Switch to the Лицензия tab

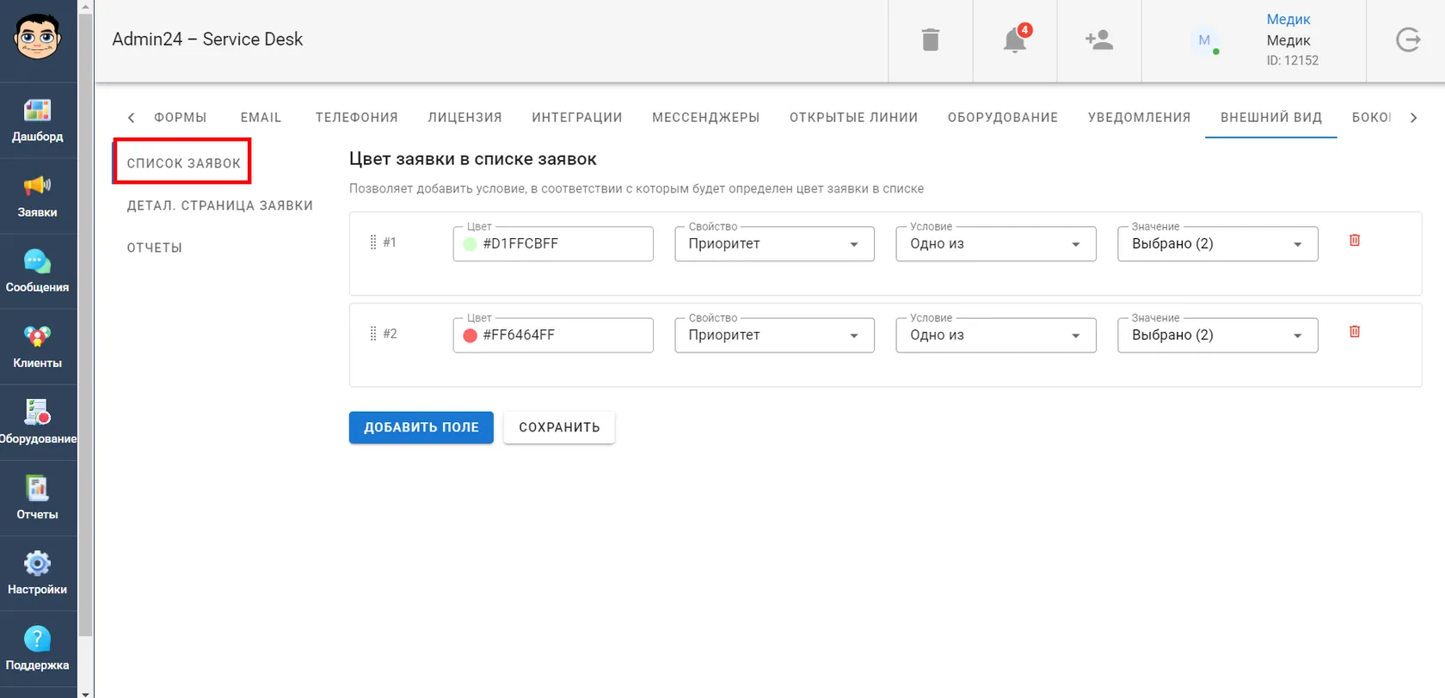[x=465, y=118]
